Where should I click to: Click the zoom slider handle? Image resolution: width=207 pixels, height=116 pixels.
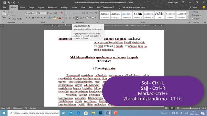pyautogui.click(x=191, y=108)
